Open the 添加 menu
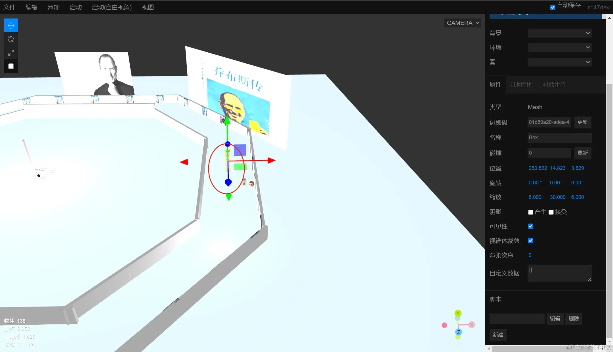Screen dimensions: 613x352 tap(53, 7)
